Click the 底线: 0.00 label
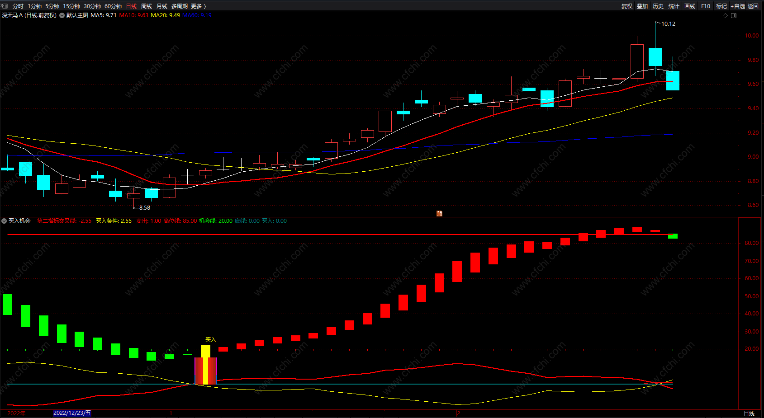The image size is (764, 418). 247,221
